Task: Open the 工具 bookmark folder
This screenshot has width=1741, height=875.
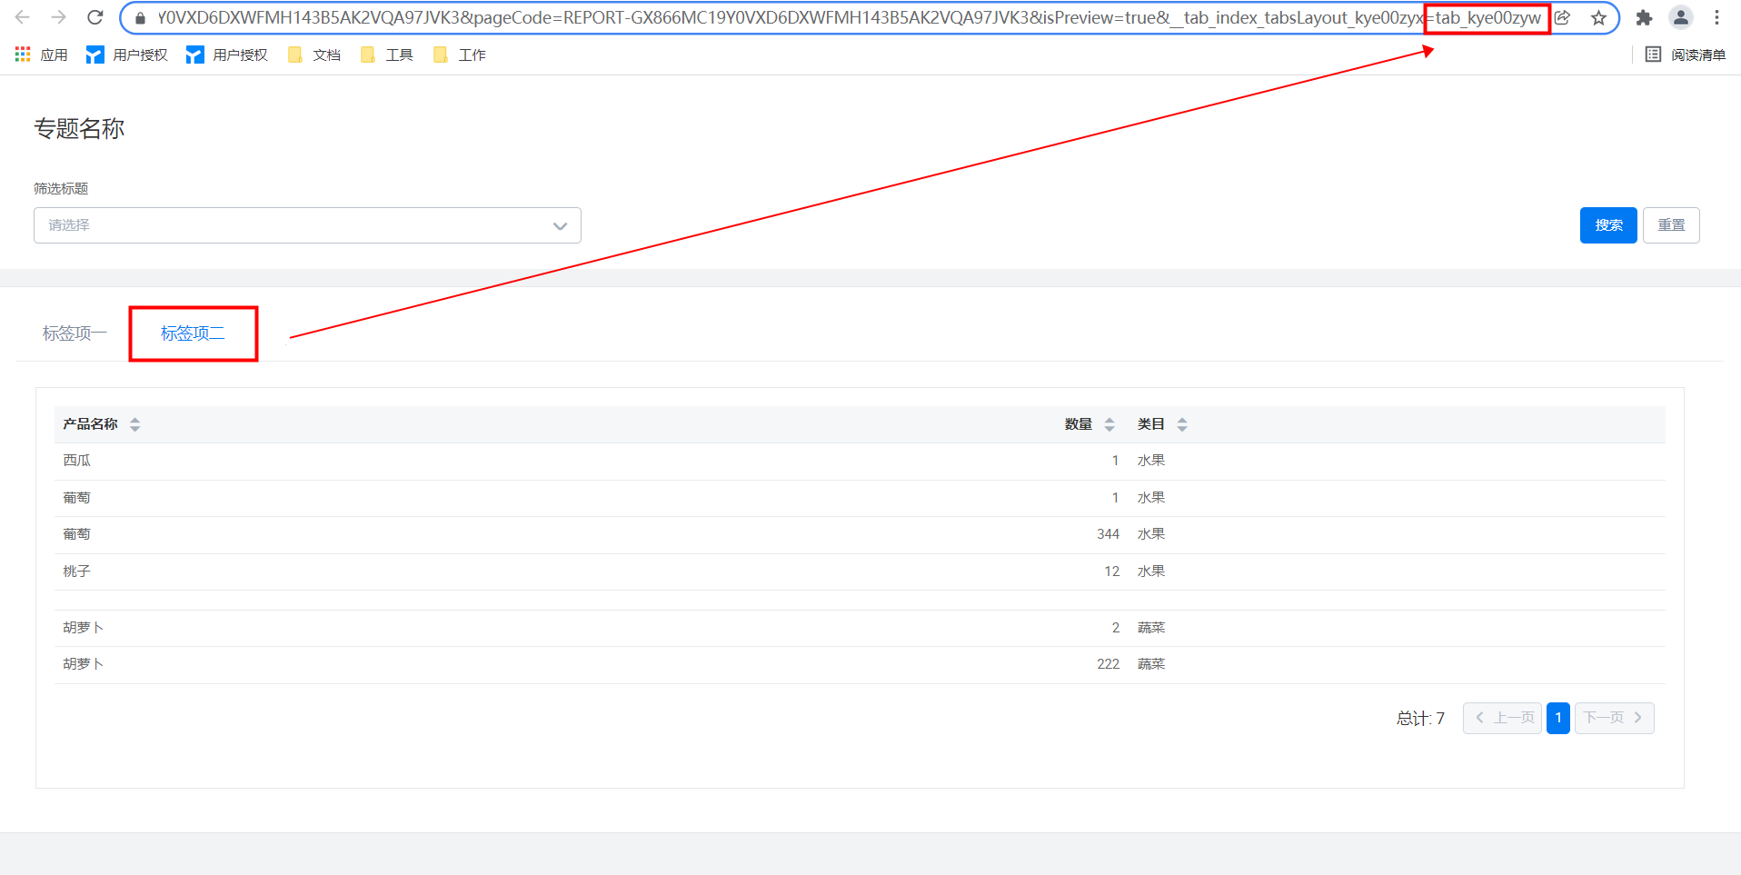Action: click(387, 55)
